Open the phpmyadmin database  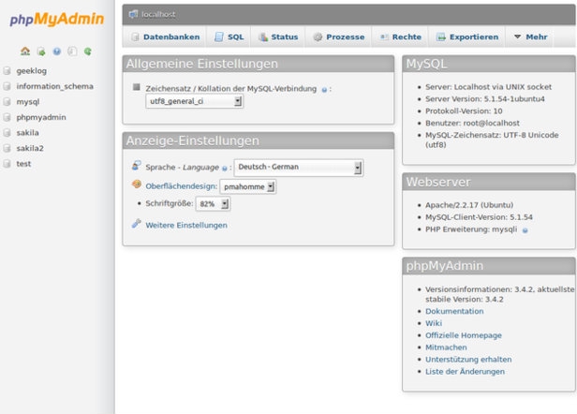[x=41, y=117]
